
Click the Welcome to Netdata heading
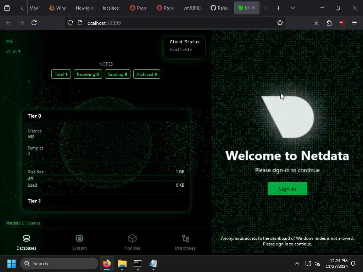(x=287, y=156)
